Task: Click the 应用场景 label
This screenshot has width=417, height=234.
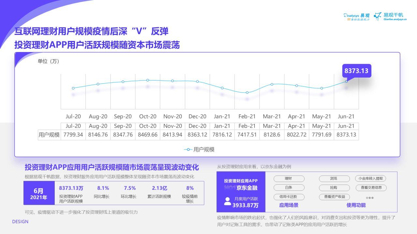Action: (289, 205)
